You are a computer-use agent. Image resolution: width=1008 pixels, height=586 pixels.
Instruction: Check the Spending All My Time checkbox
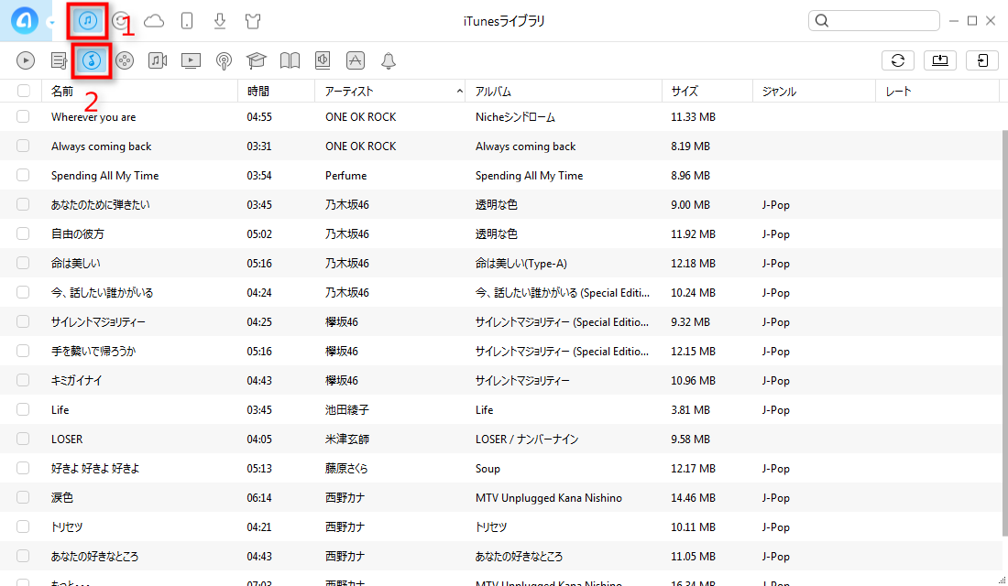[23, 175]
